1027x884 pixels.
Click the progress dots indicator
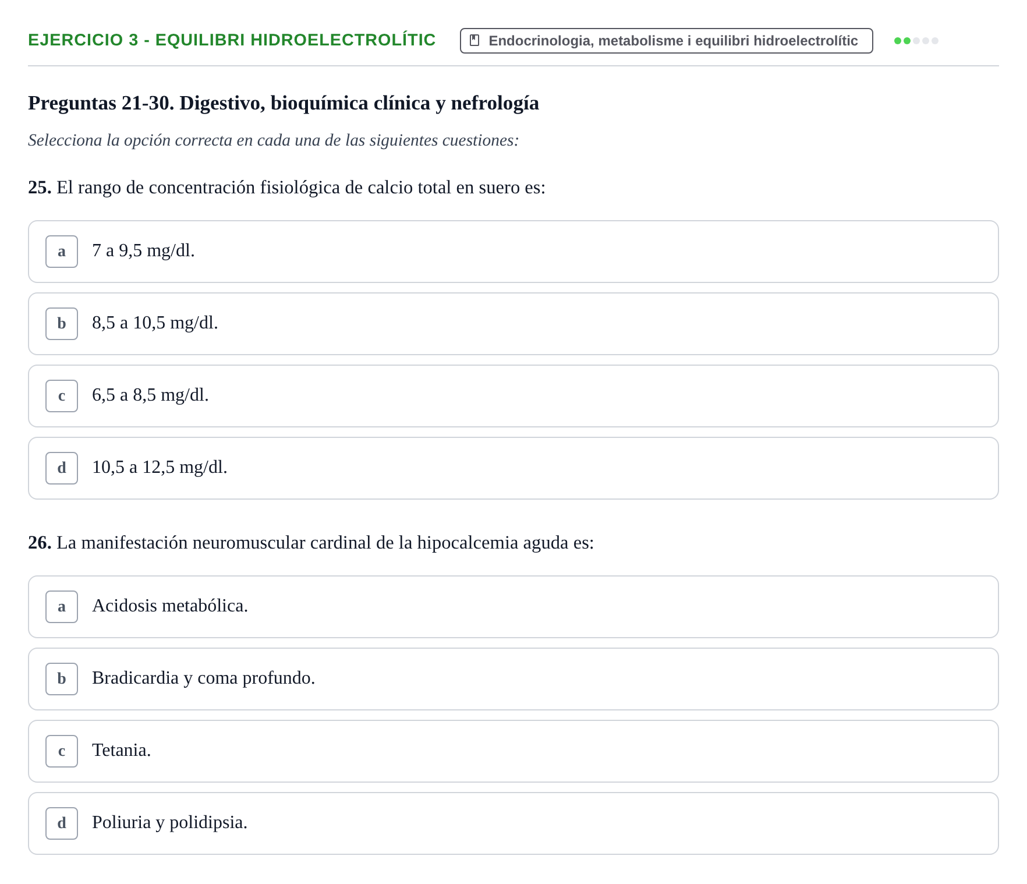[x=916, y=41]
